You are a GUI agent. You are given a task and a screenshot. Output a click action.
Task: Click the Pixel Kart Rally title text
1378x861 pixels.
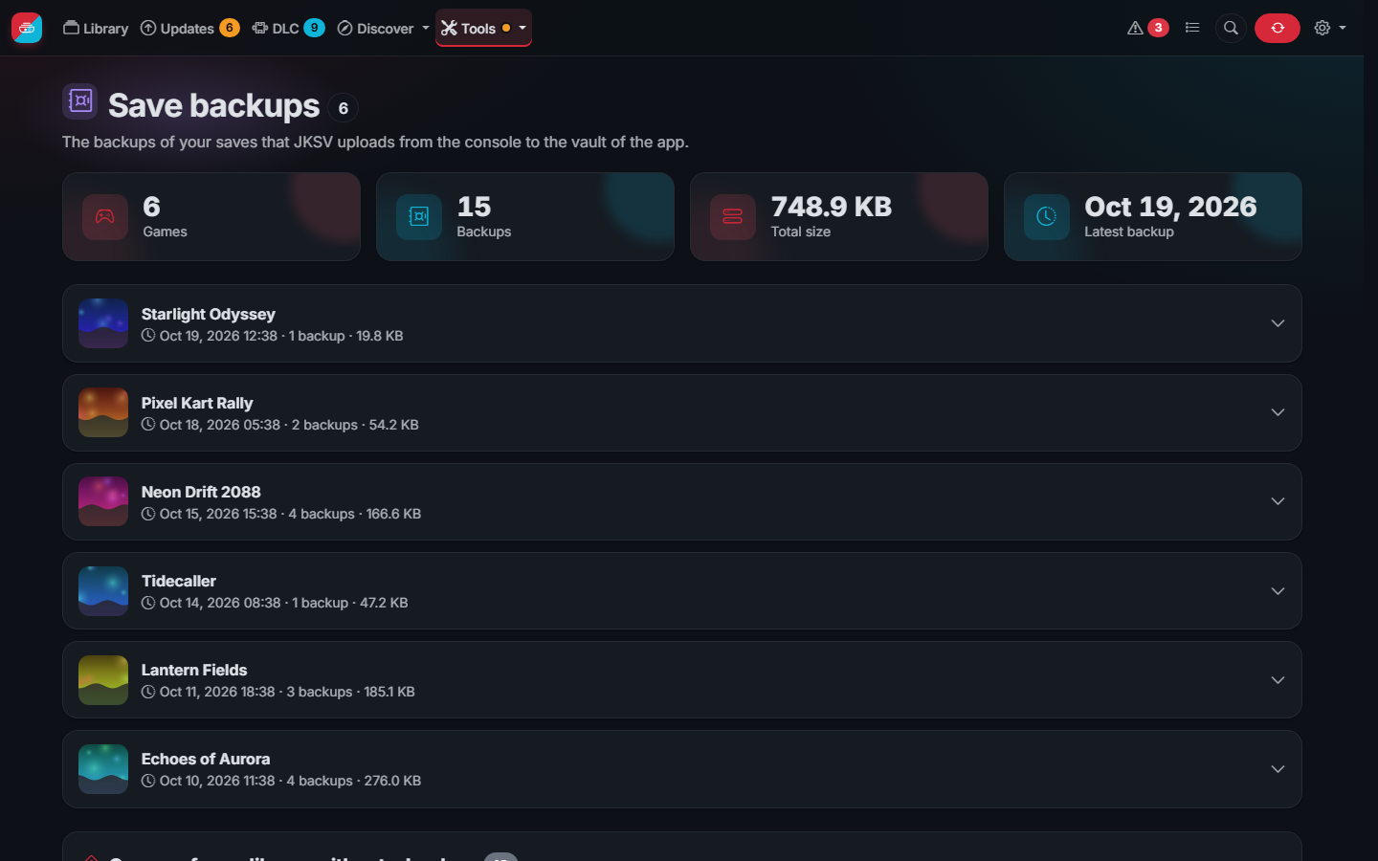197,403
